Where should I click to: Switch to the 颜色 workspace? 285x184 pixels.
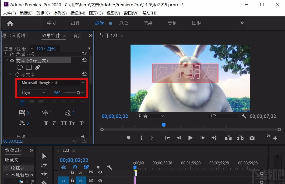[124, 23]
